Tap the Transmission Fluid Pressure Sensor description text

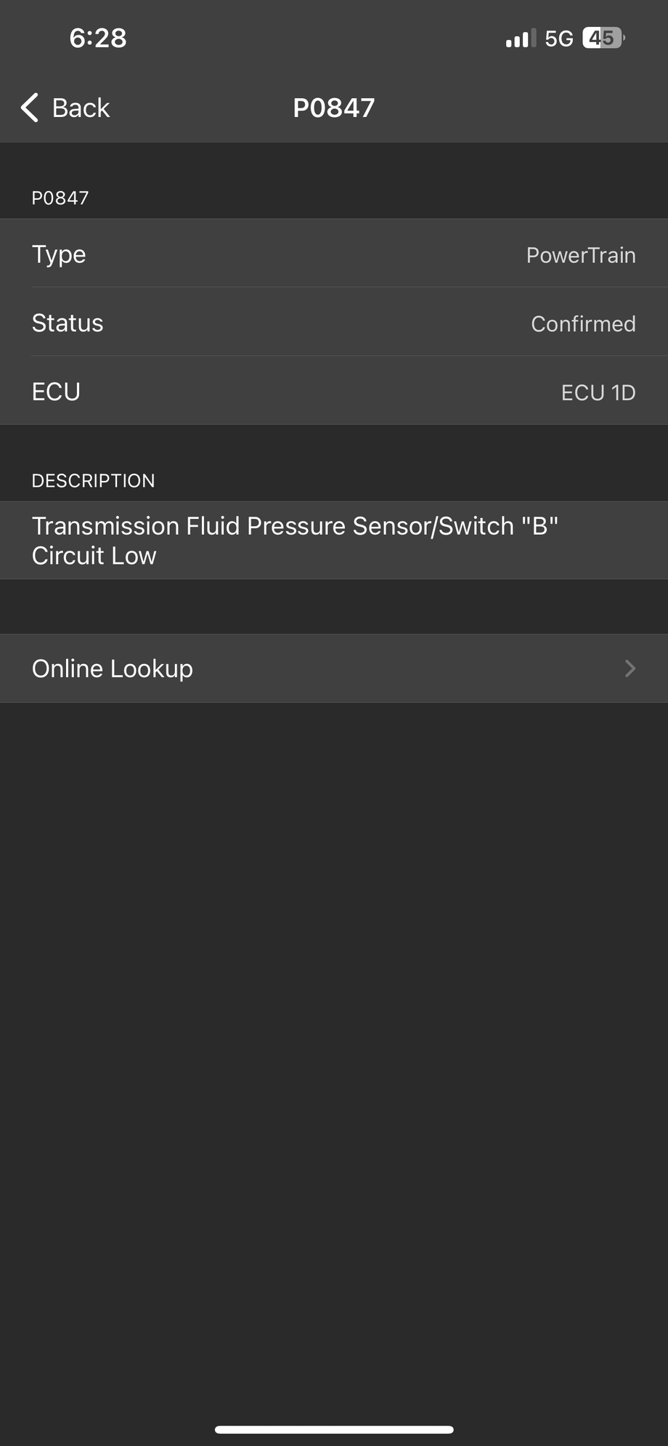click(294, 540)
